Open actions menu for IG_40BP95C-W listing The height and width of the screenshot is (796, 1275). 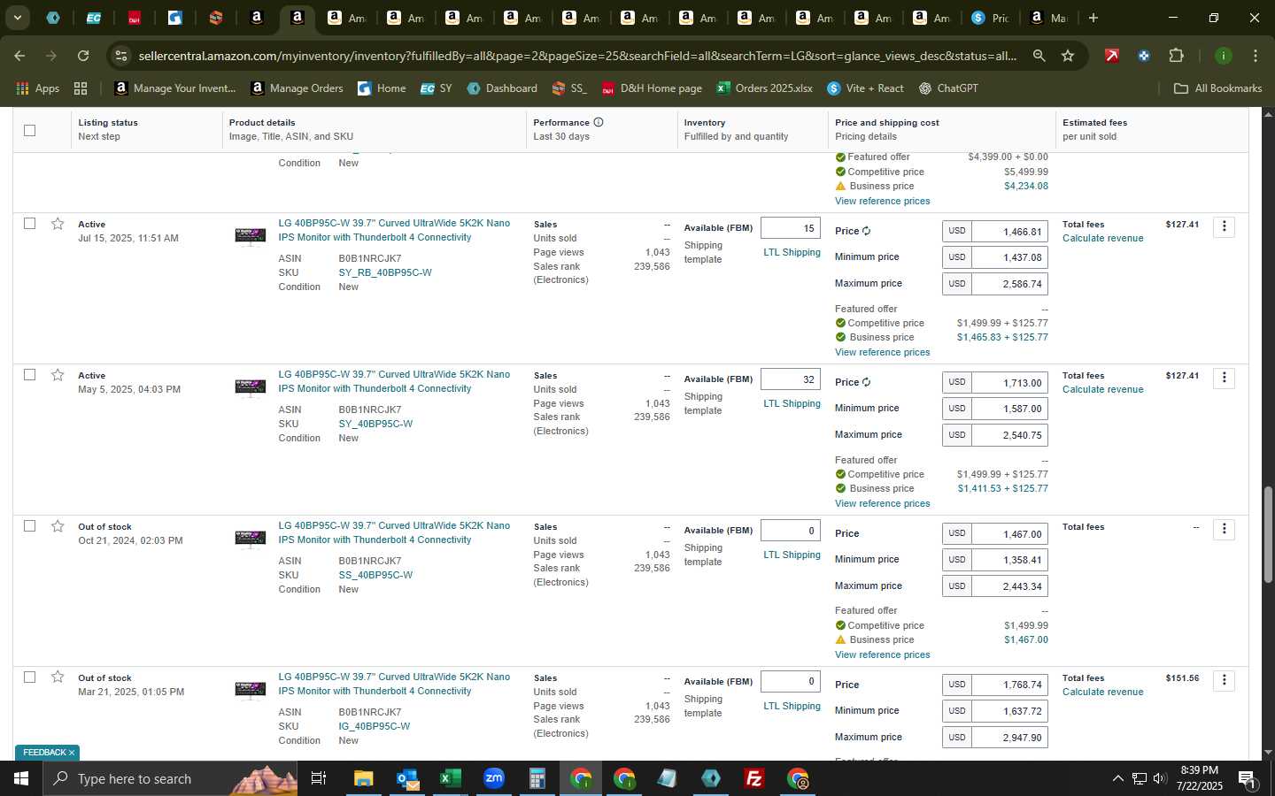(x=1225, y=680)
